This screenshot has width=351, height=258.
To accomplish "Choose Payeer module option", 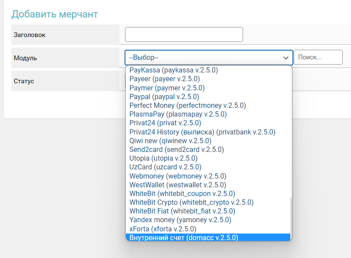I will [164, 79].
